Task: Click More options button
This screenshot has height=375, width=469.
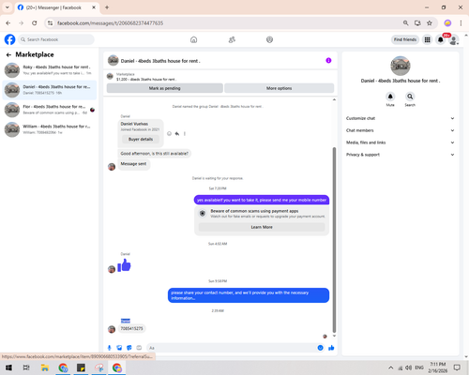Action: (279, 88)
